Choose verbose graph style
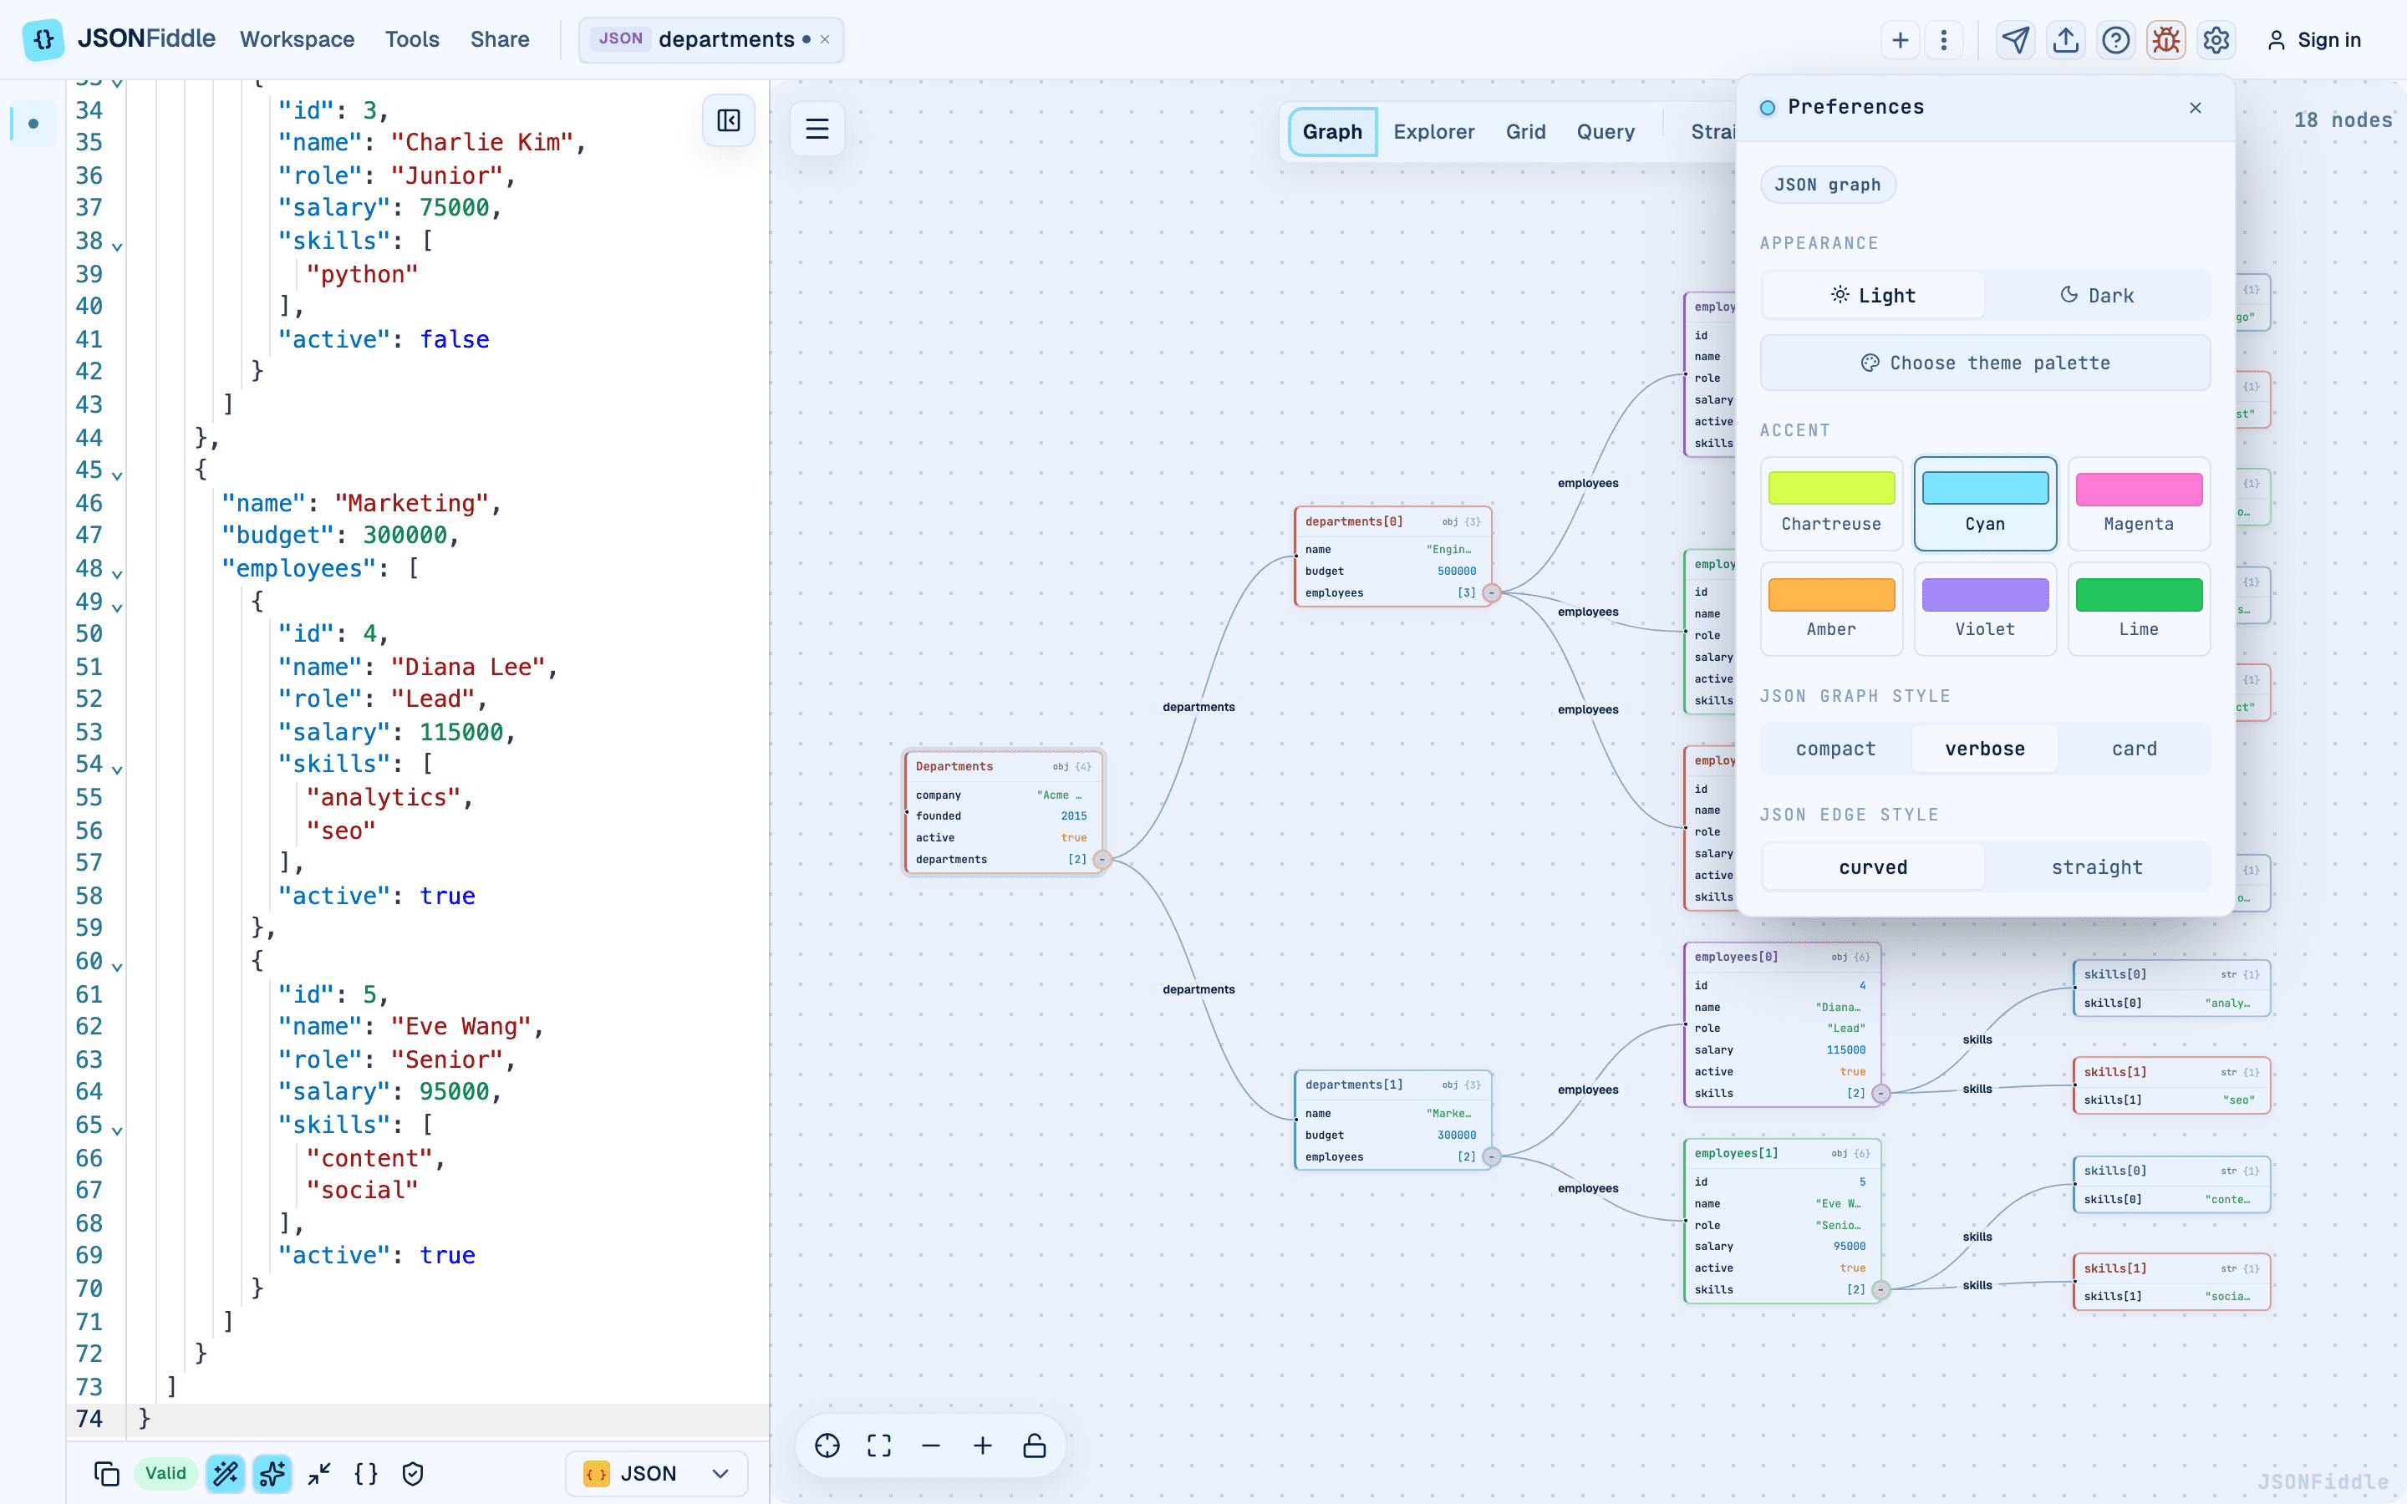Viewport: 2407px width, 1504px height. (1985, 749)
